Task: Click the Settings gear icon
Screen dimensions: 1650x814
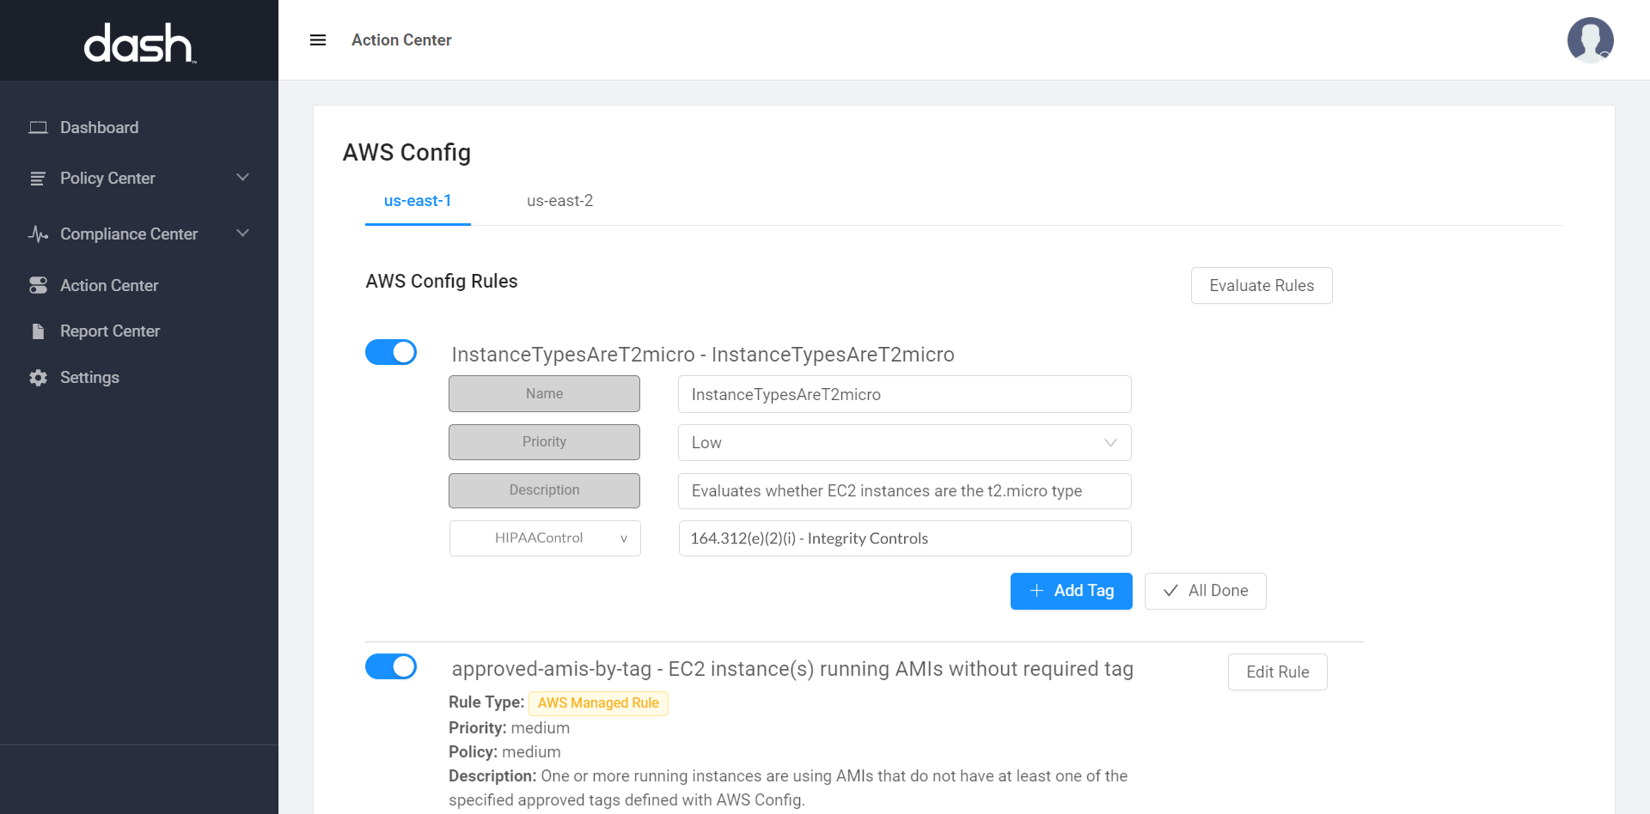Action: 38,378
